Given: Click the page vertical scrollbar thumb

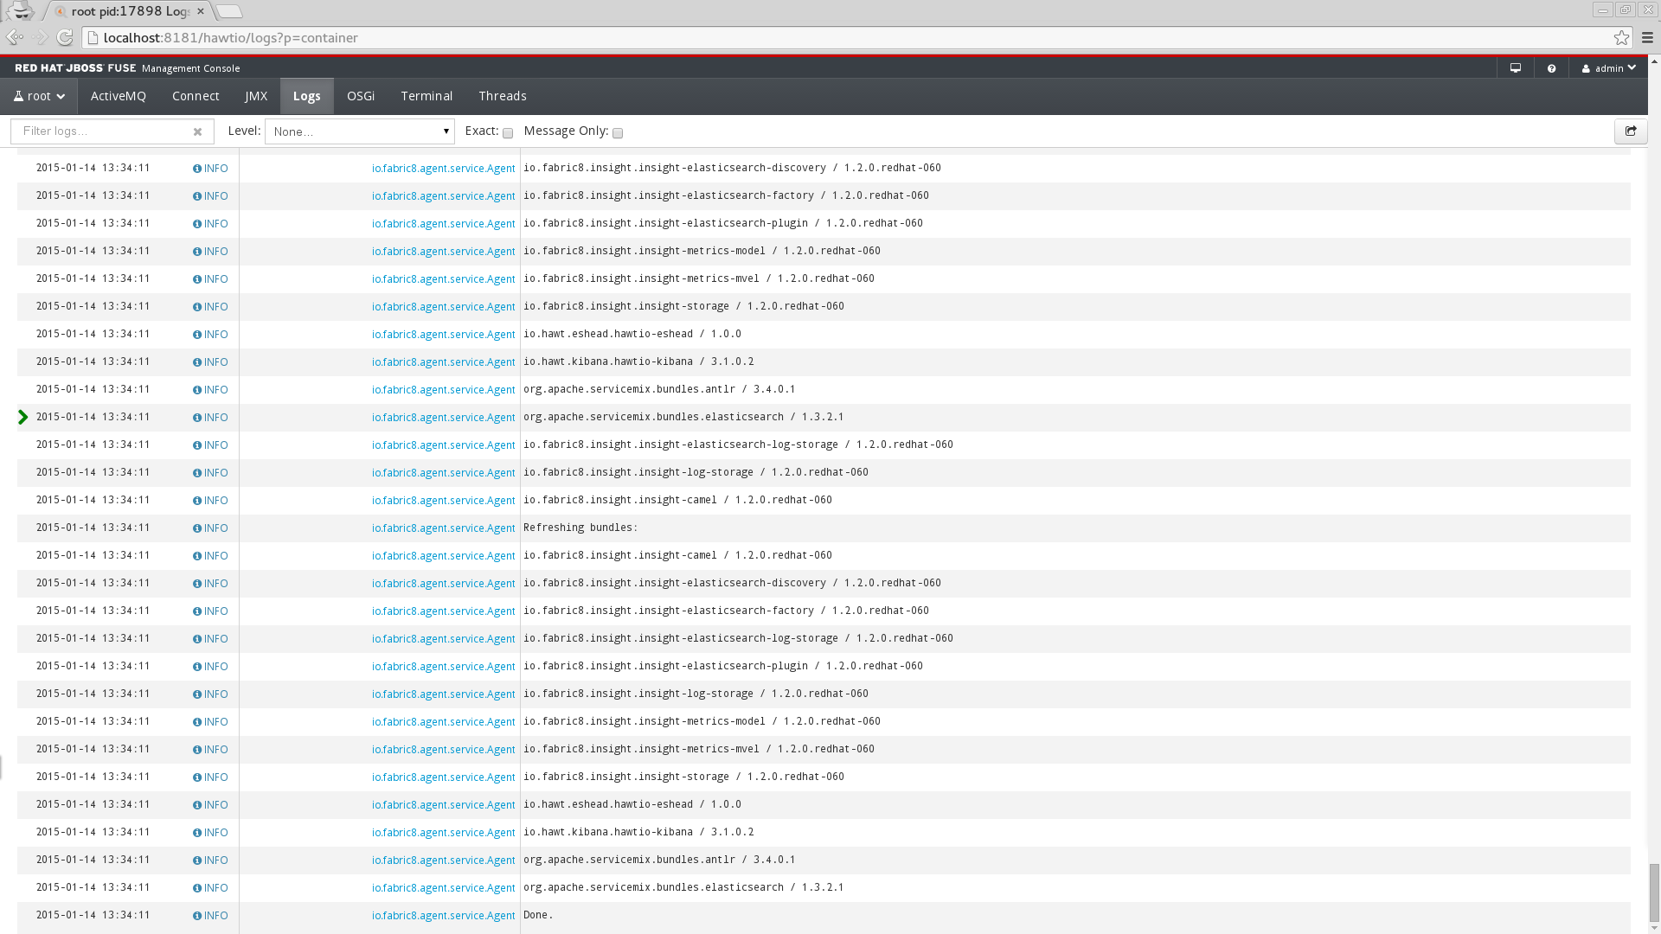Looking at the screenshot, I should [x=1653, y=892].
